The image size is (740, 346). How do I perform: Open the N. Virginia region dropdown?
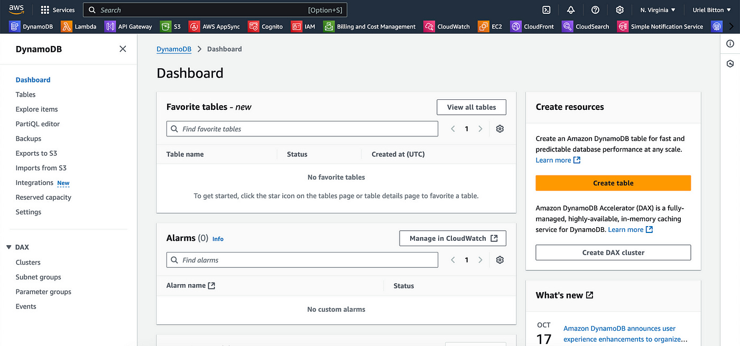click(x=658, y=10)
